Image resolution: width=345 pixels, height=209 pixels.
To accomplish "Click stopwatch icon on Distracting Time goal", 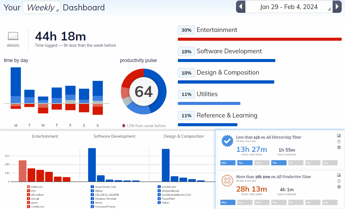I will tap(339, 141).
